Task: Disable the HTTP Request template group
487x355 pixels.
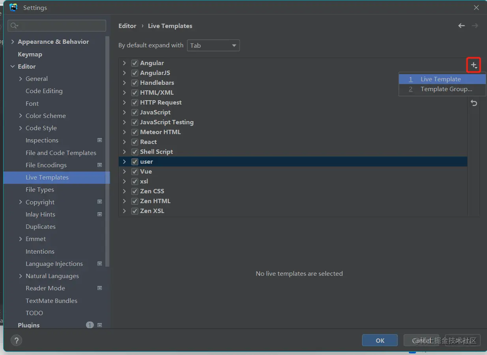Action: coord(135,103)
